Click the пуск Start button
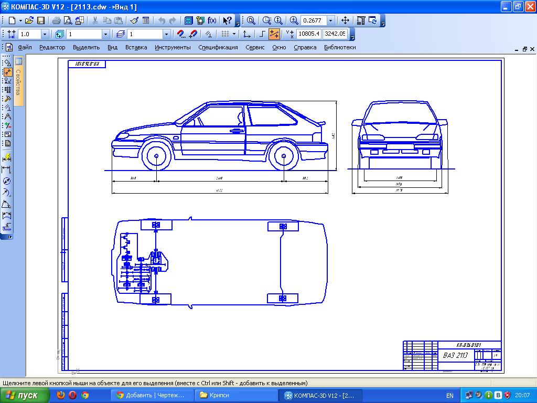Screen dimensions: 537x403 [25, 396]
